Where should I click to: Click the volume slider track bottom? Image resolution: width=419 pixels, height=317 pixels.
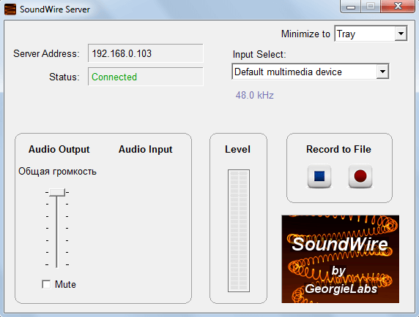pyautogui.click(x=56, y=264)
